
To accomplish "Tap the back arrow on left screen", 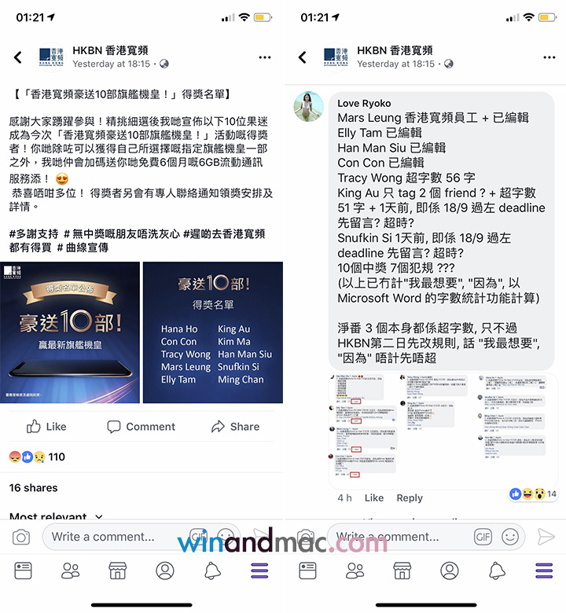I will click(18, 57).
